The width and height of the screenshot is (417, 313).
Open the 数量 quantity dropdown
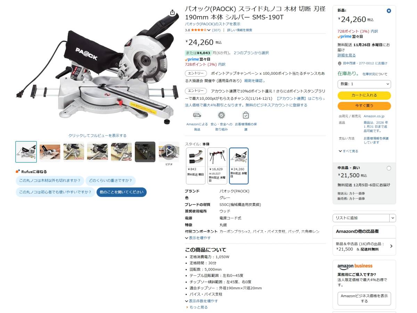364,84
